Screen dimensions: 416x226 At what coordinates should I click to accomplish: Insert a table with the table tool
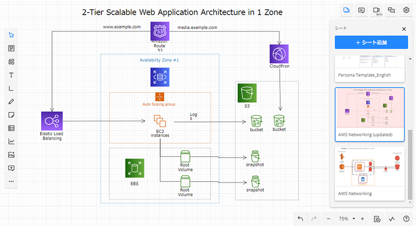coord(11,128)
